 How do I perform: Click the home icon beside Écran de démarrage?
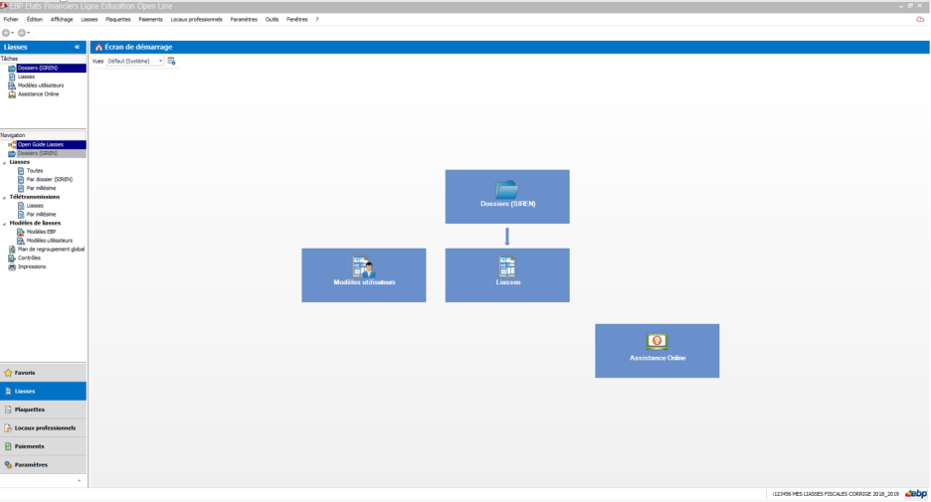[x=98, y=47]
